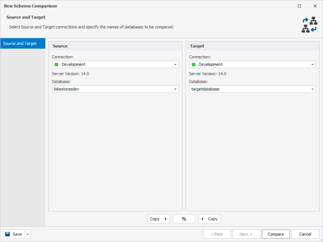The width and height of the screenshot is (323, 242).
Task: Click the bikestoresdev database field
Action: point(111,89)
